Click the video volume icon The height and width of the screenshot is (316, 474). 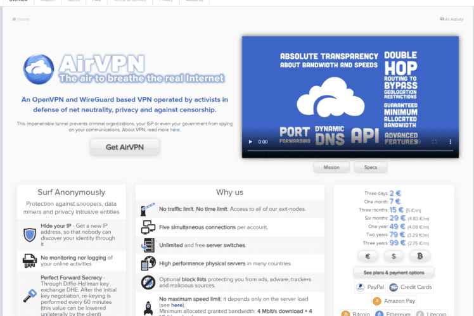pos(419,142)
